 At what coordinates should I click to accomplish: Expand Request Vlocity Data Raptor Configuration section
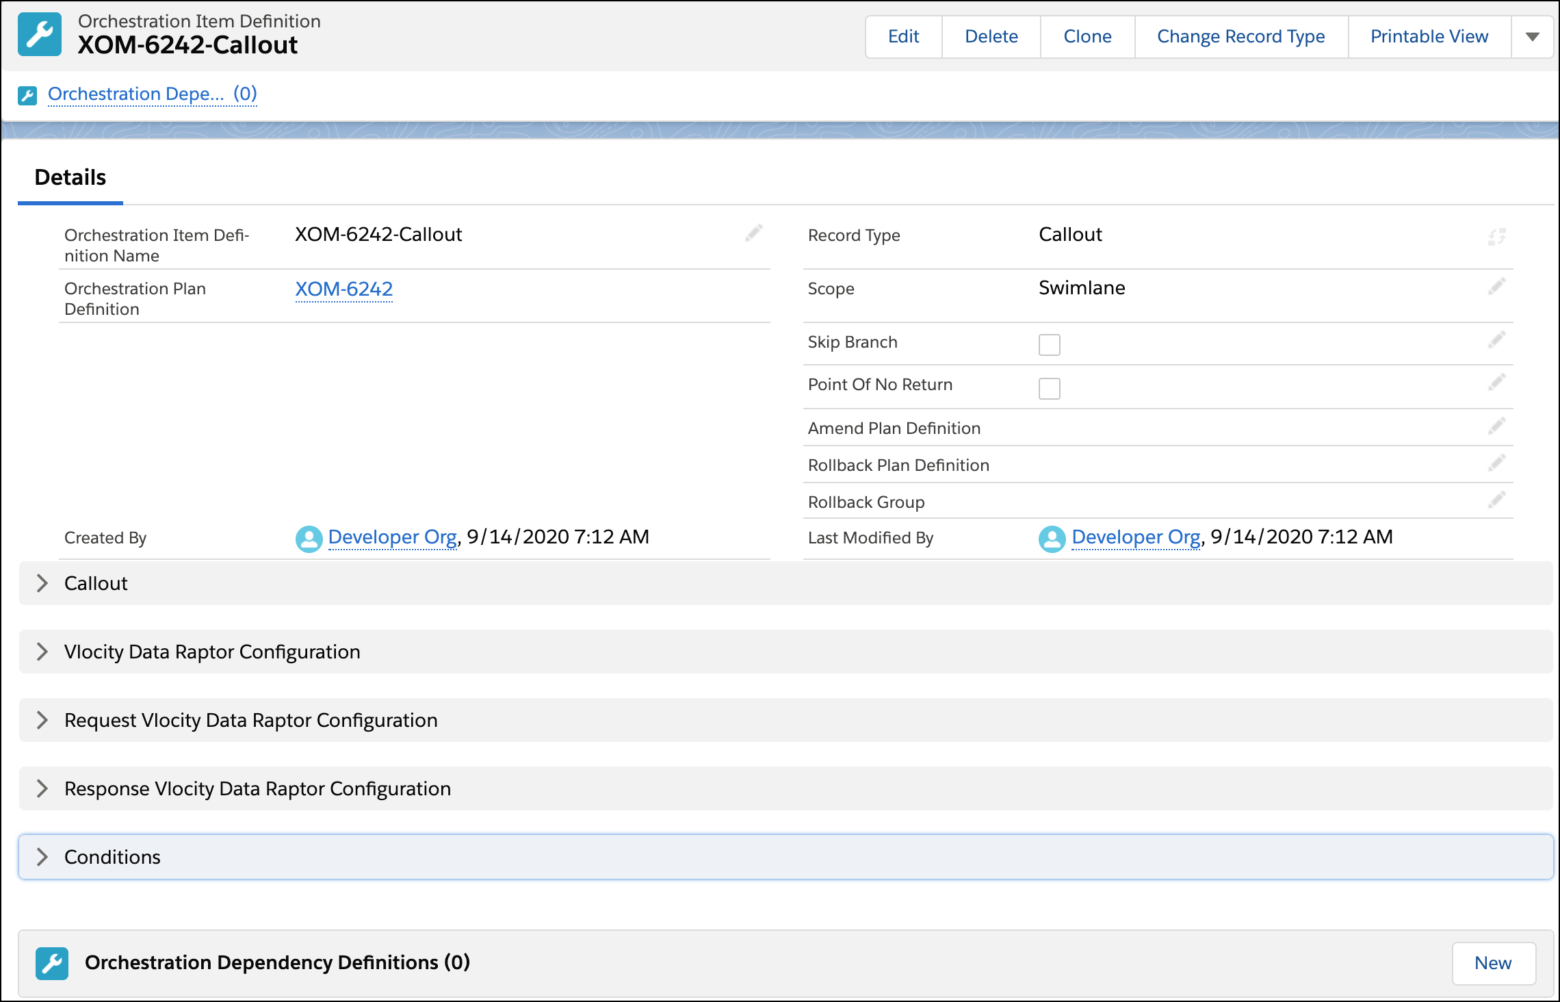tap(785, 720)
